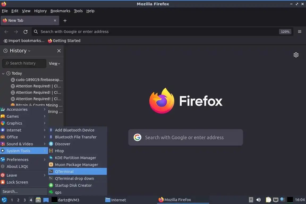Click the show desktop icon on the panel
The width and height of the screenshot is (306, 204).
tap(46, 200)
